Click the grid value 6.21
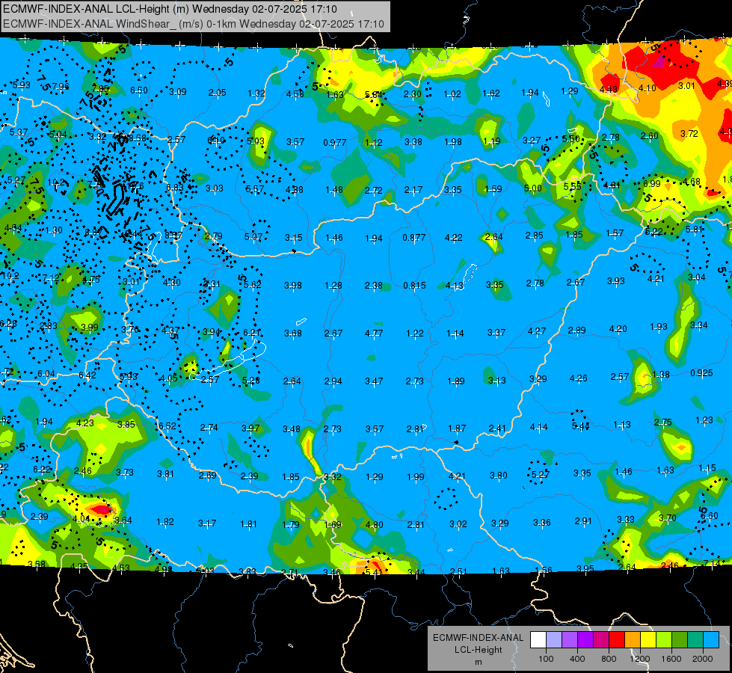This screenshot has width=732, height=673. coord(252,333)
